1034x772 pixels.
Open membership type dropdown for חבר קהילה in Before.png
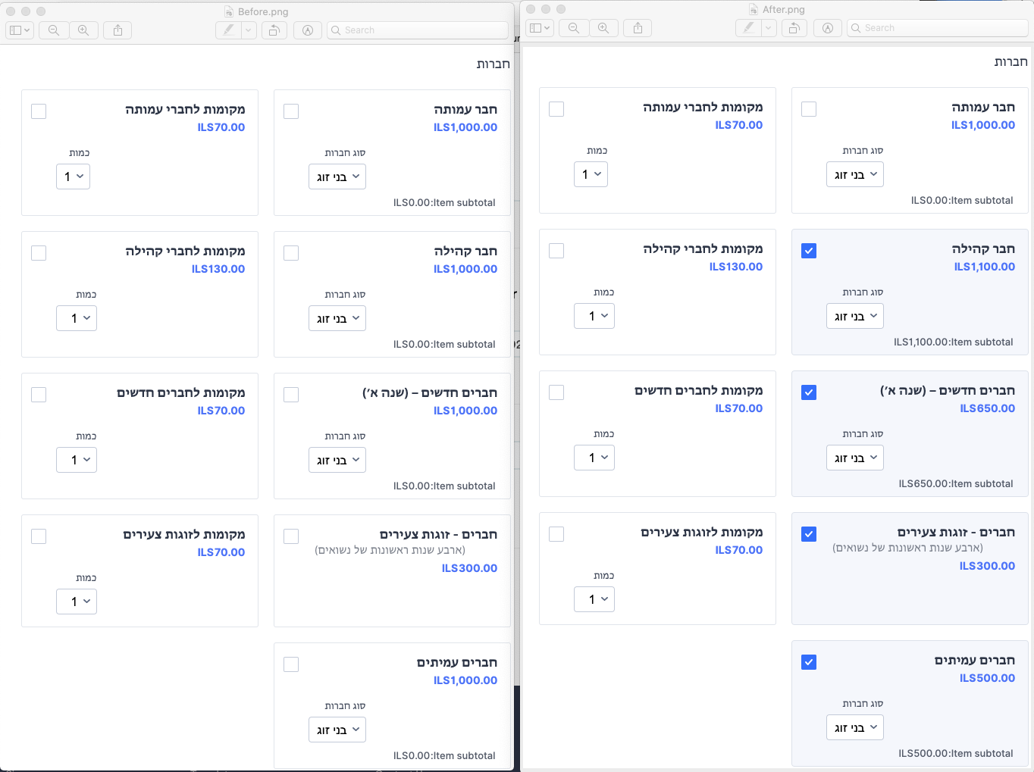coord(337,318)
